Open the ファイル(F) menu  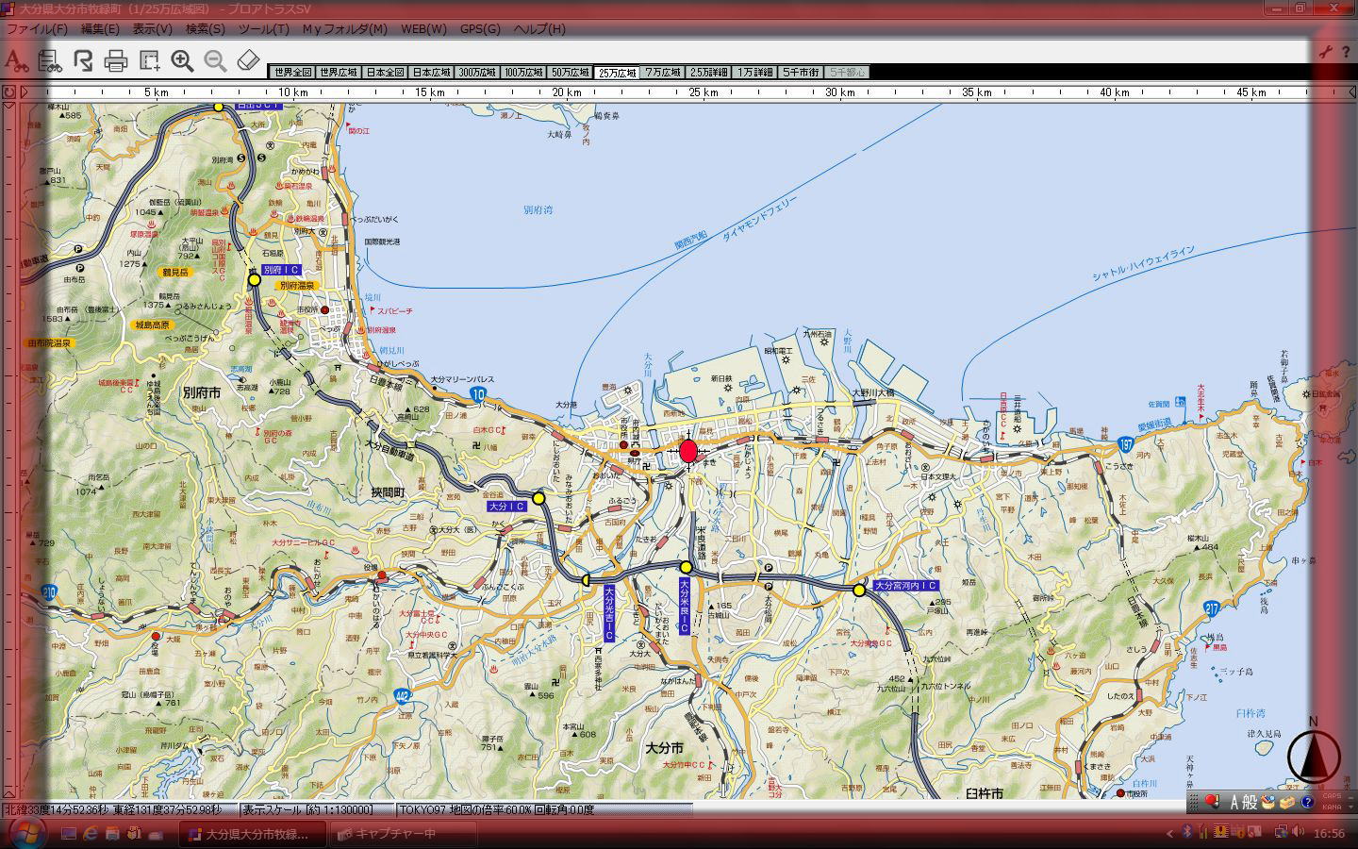(37, 29)
